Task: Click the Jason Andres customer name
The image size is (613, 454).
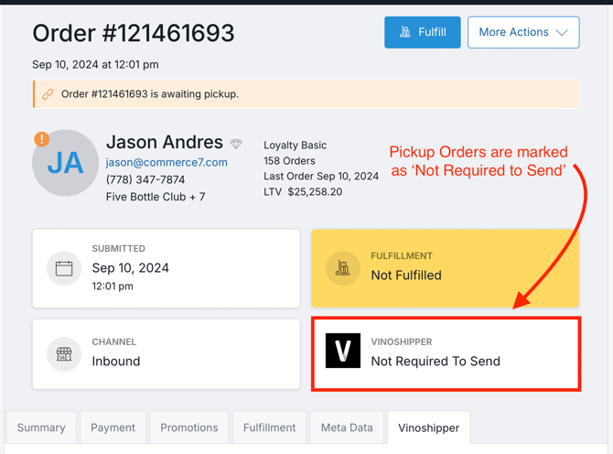Action: click(x=165, y=142)
